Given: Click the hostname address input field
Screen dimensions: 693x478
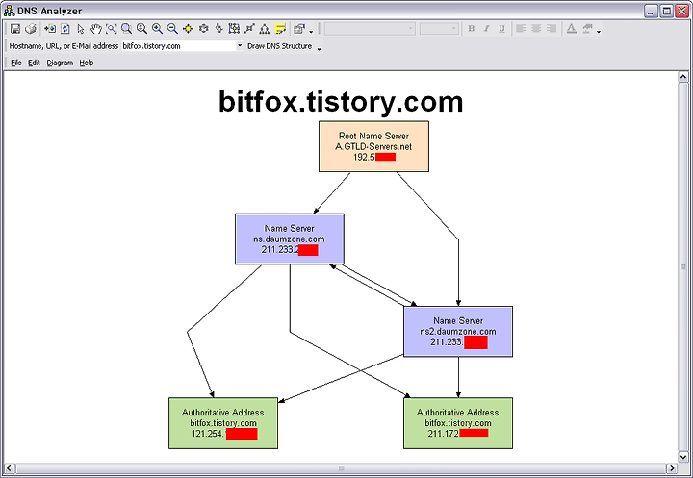Looking at the screenshot, I should point(179,46).
